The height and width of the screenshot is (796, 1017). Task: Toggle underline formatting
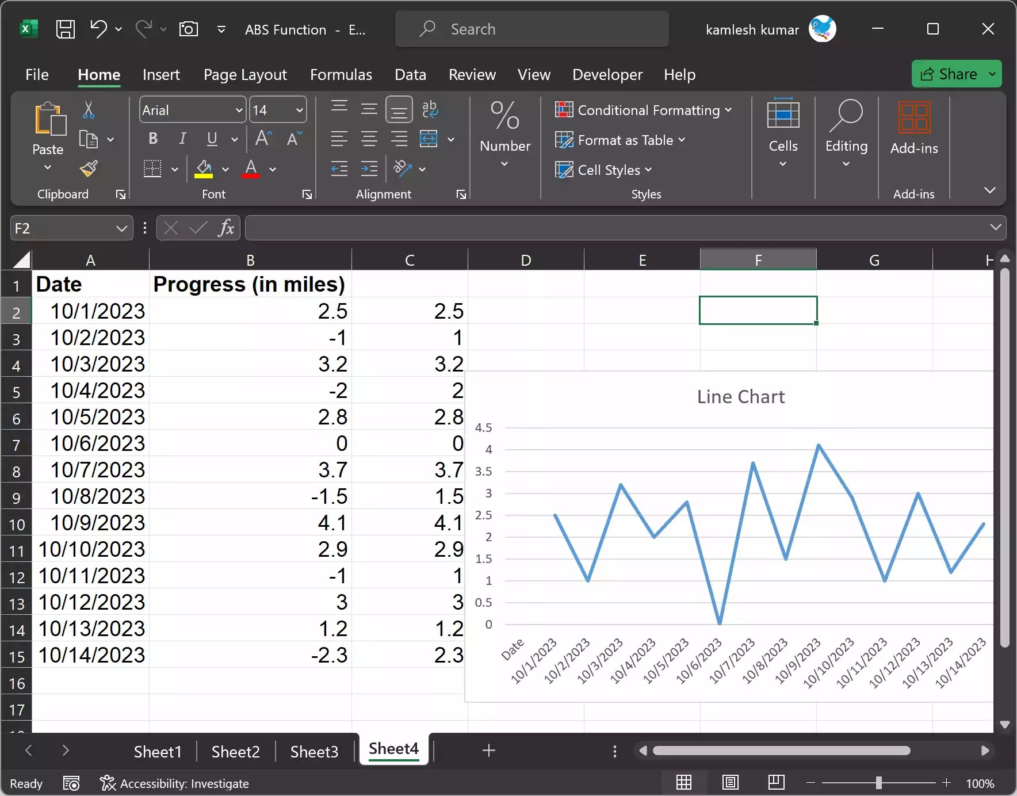[211, 139]
